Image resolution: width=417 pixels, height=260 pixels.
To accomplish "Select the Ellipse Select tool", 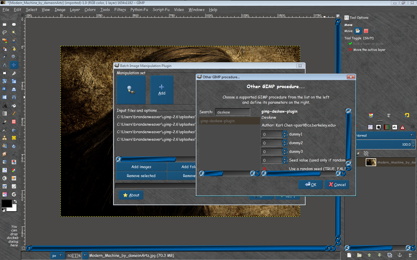I will 14,25.
